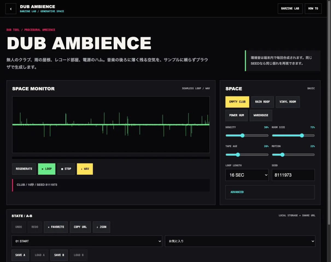Click the ROOM SIZE 72% value
The height and width of the screenshot is (262, 331).
coord(312,127)
